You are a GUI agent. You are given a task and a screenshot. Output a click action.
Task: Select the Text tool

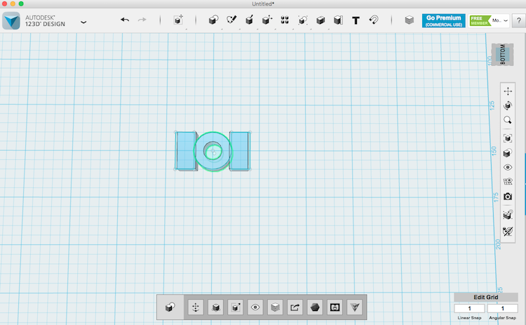pyautogui.click(x=356, y=20)
